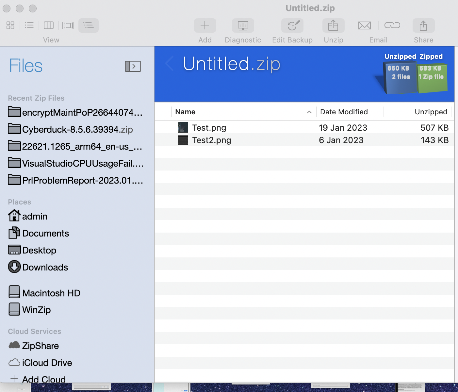Open the admin home folder
This screenshot has width=458, height=392.
coord(28,216)
